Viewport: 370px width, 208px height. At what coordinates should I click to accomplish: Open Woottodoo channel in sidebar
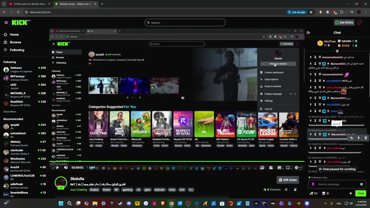25,160
